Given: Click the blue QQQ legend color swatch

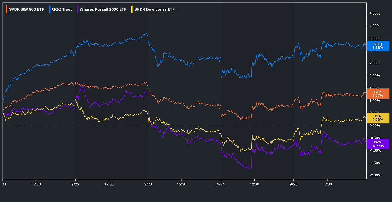Looking at the screenshot, I should pyautogui.click(x=51, y=9).
